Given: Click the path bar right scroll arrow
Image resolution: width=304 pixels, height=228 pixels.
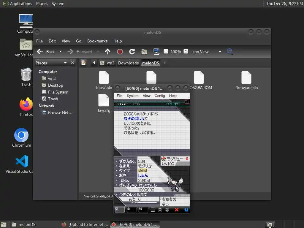Looking at the screenshot, I should click(165, 63).
